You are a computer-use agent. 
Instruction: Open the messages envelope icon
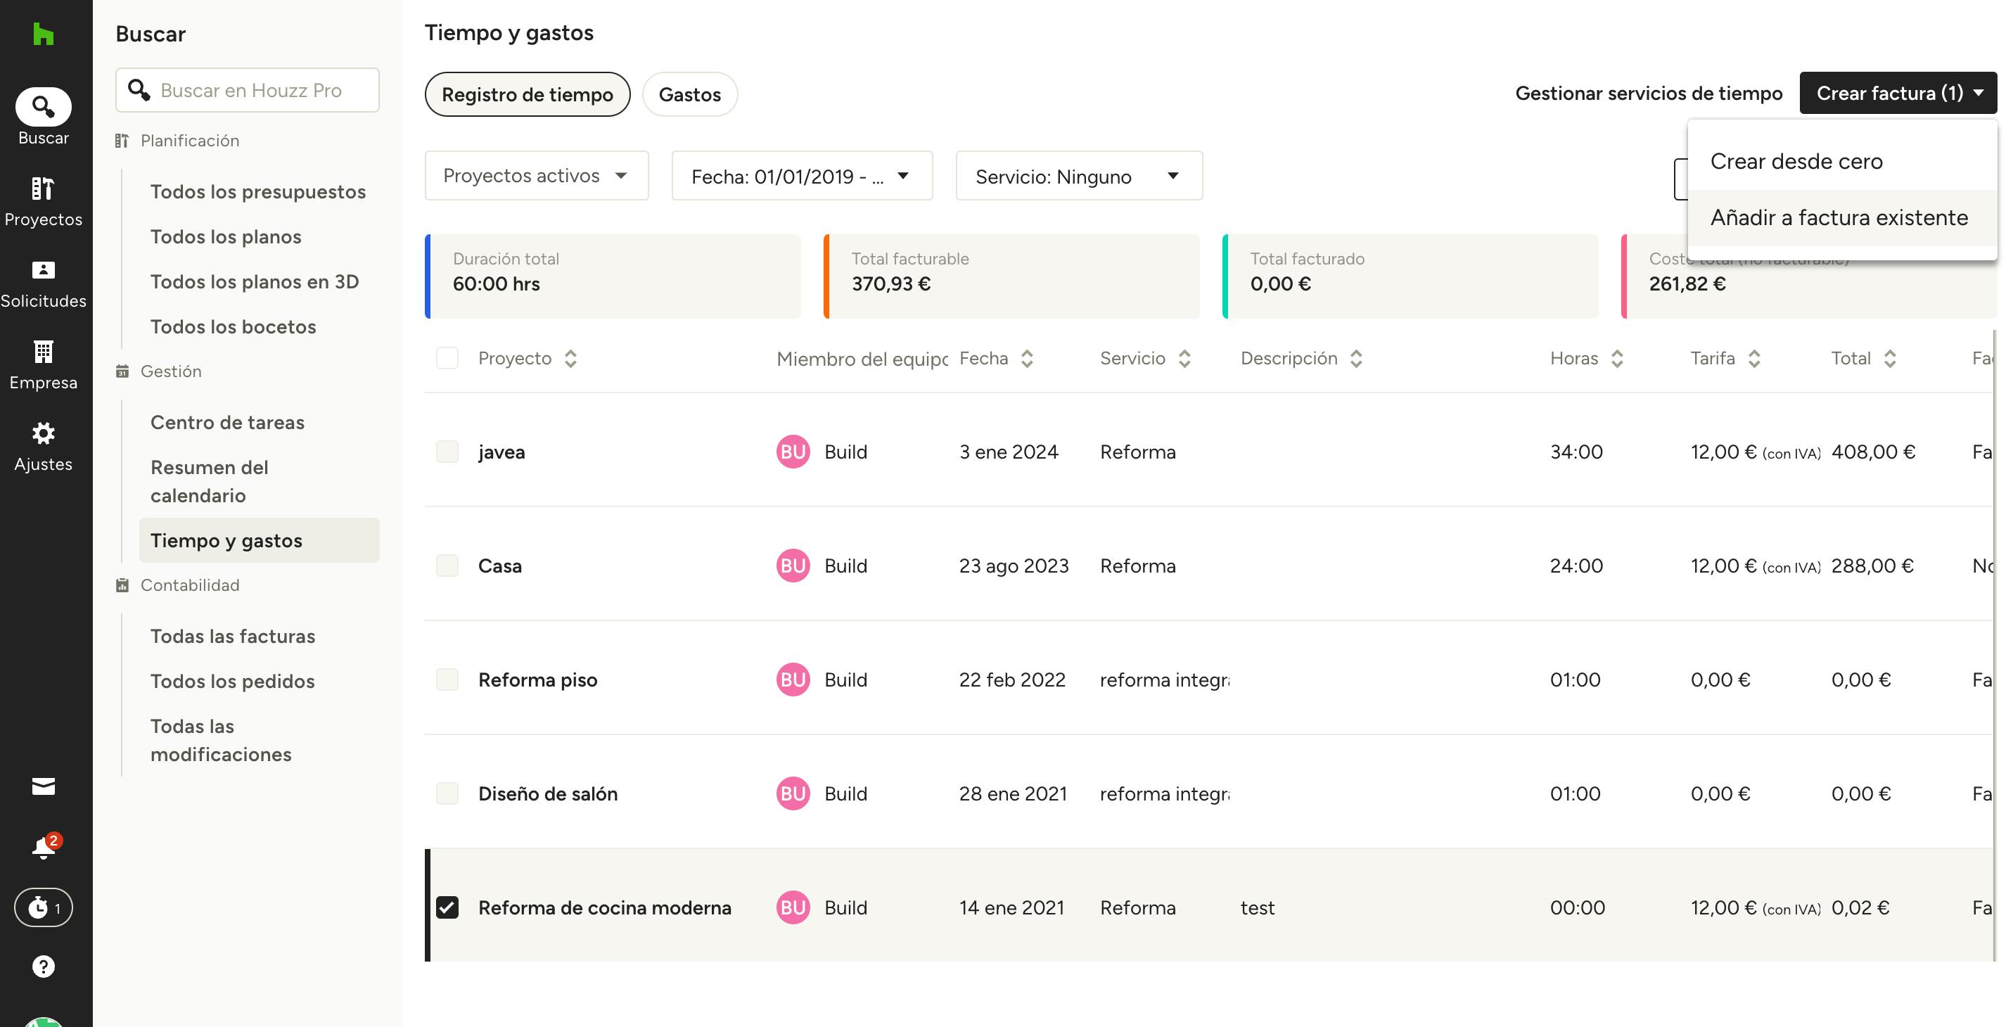click(43, 786)
